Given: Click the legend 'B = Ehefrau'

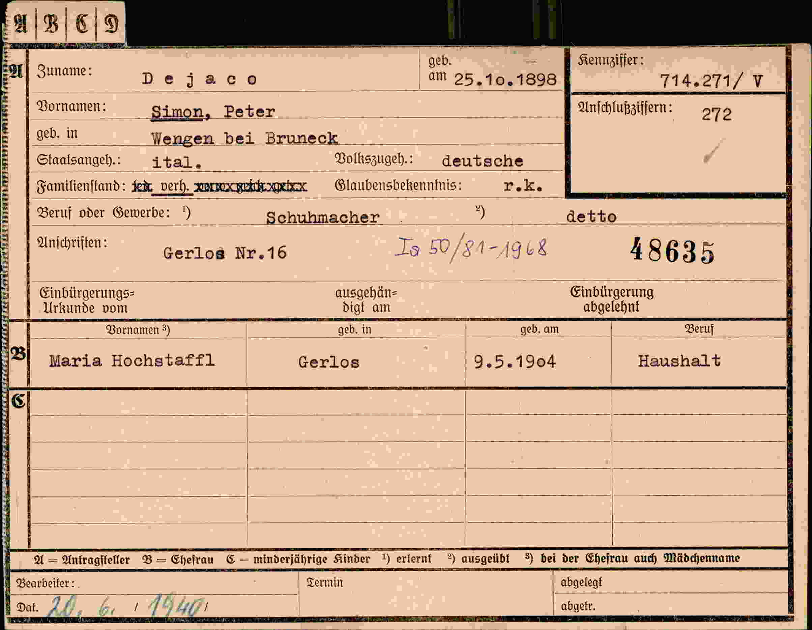Looking at the screenshot, I should tap(178, 559).
